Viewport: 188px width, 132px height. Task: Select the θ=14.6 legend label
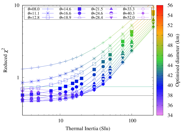point(65,9)
